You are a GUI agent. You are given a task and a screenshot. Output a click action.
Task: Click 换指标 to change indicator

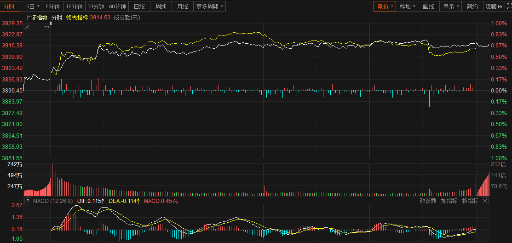tap(470, 201)
